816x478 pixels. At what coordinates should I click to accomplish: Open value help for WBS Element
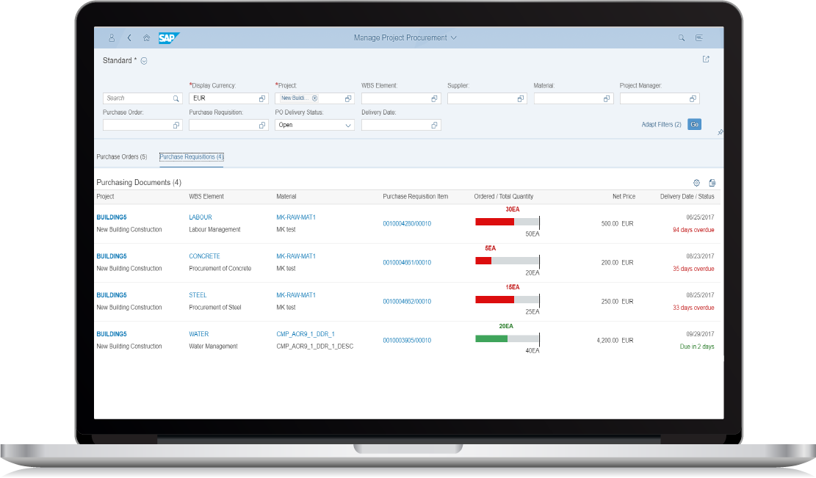[435, 98]
